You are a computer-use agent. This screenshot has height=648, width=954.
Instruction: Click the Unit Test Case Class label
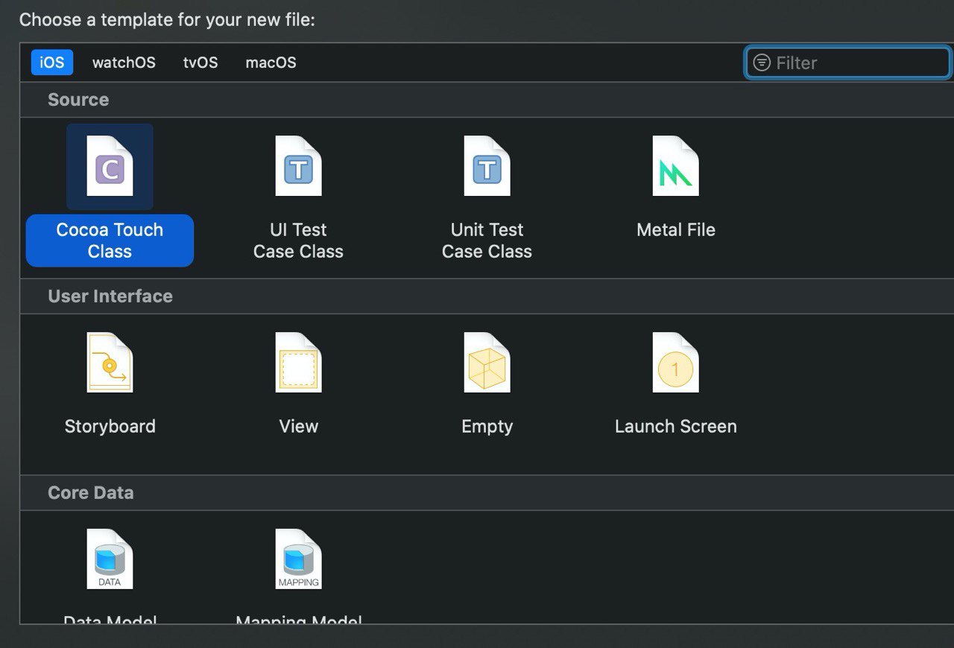[x=487, y=241]
